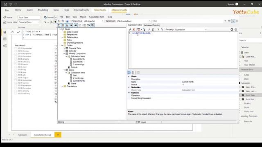Expand the Relationships folder node
The width and height of the screenshot is (262, 147).
(62, 37)
